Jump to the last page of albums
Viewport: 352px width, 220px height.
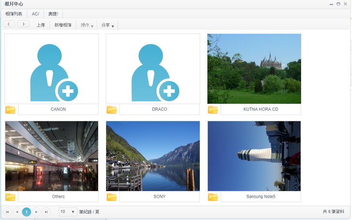[x=46, y=212]
